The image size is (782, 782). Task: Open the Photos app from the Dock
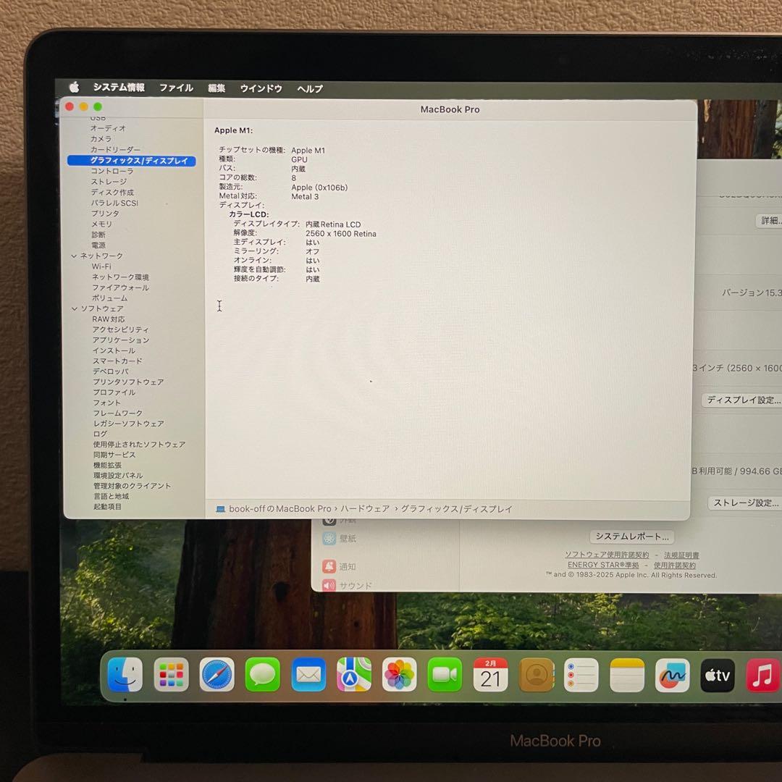click(x=399, y=674)
